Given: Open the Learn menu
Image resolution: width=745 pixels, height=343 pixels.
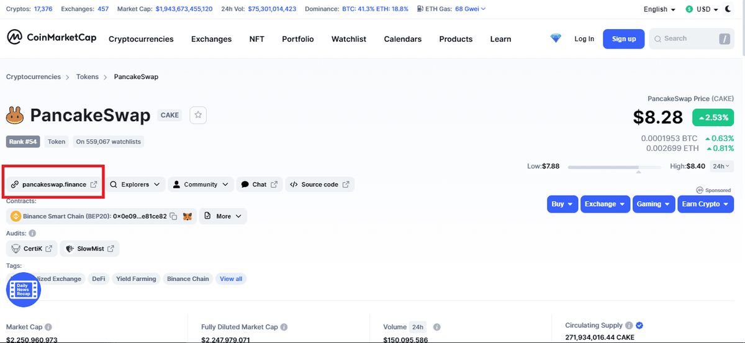Looking at the screenshot, I should 500,39.
